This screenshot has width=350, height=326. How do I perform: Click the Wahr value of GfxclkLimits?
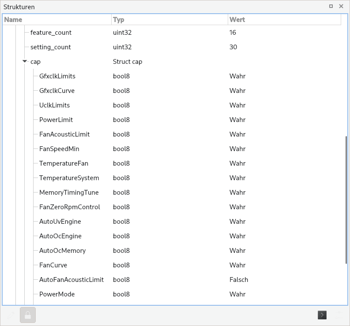coord(237,76)
